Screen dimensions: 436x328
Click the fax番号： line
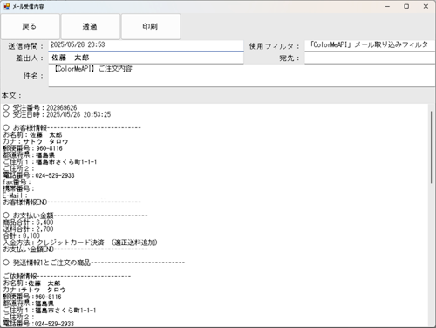point(17,182)
